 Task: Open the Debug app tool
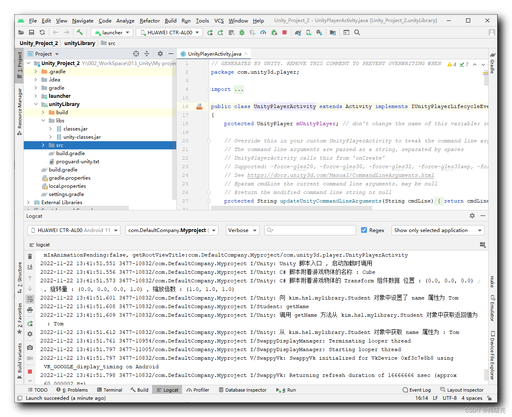[241, 32]
